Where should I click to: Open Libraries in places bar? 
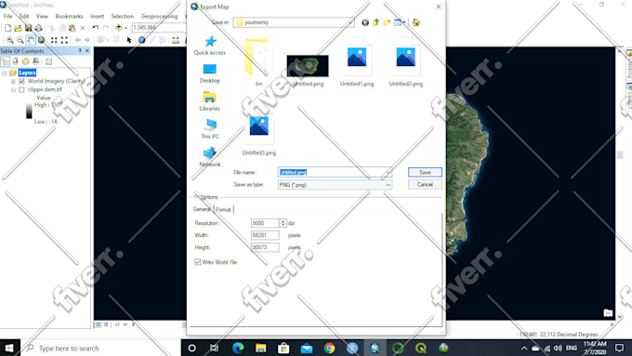pyautogui.click(x=210, y=101)
